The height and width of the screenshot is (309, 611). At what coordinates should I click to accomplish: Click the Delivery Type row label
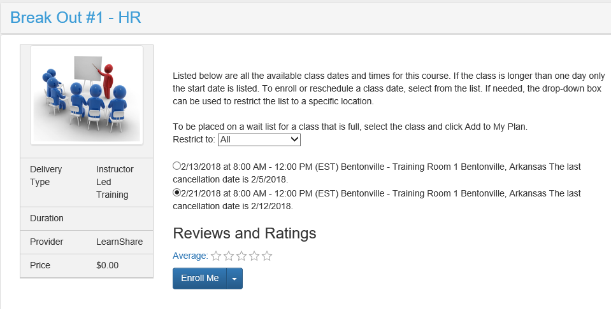point(46,175)
